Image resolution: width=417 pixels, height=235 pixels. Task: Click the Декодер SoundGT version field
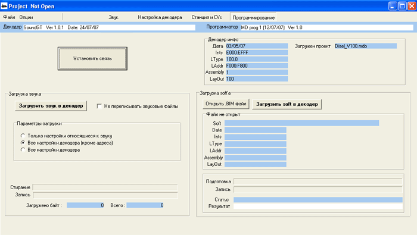pyautogui.click(x=109, y=27)
